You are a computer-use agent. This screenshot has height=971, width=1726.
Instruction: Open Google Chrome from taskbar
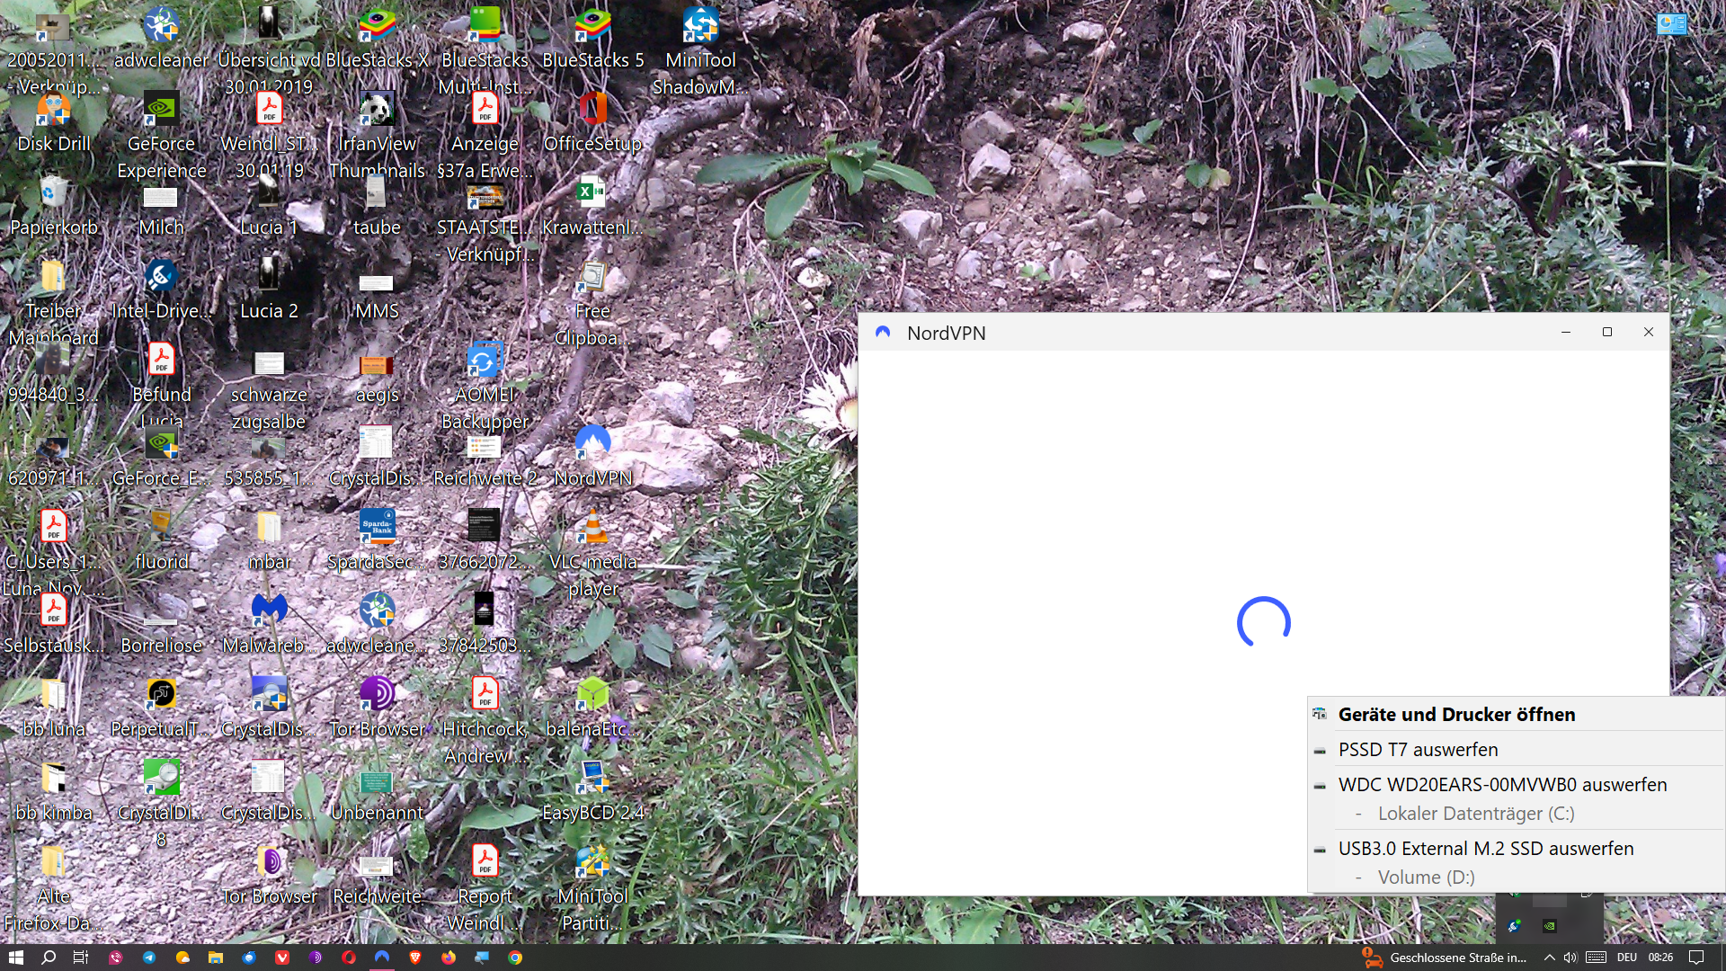tap(515, 958)
